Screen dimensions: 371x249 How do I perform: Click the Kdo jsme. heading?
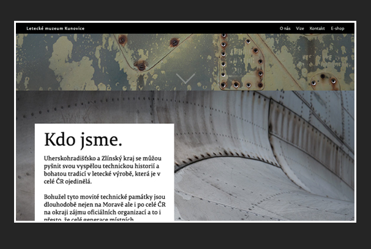(83, 139)
